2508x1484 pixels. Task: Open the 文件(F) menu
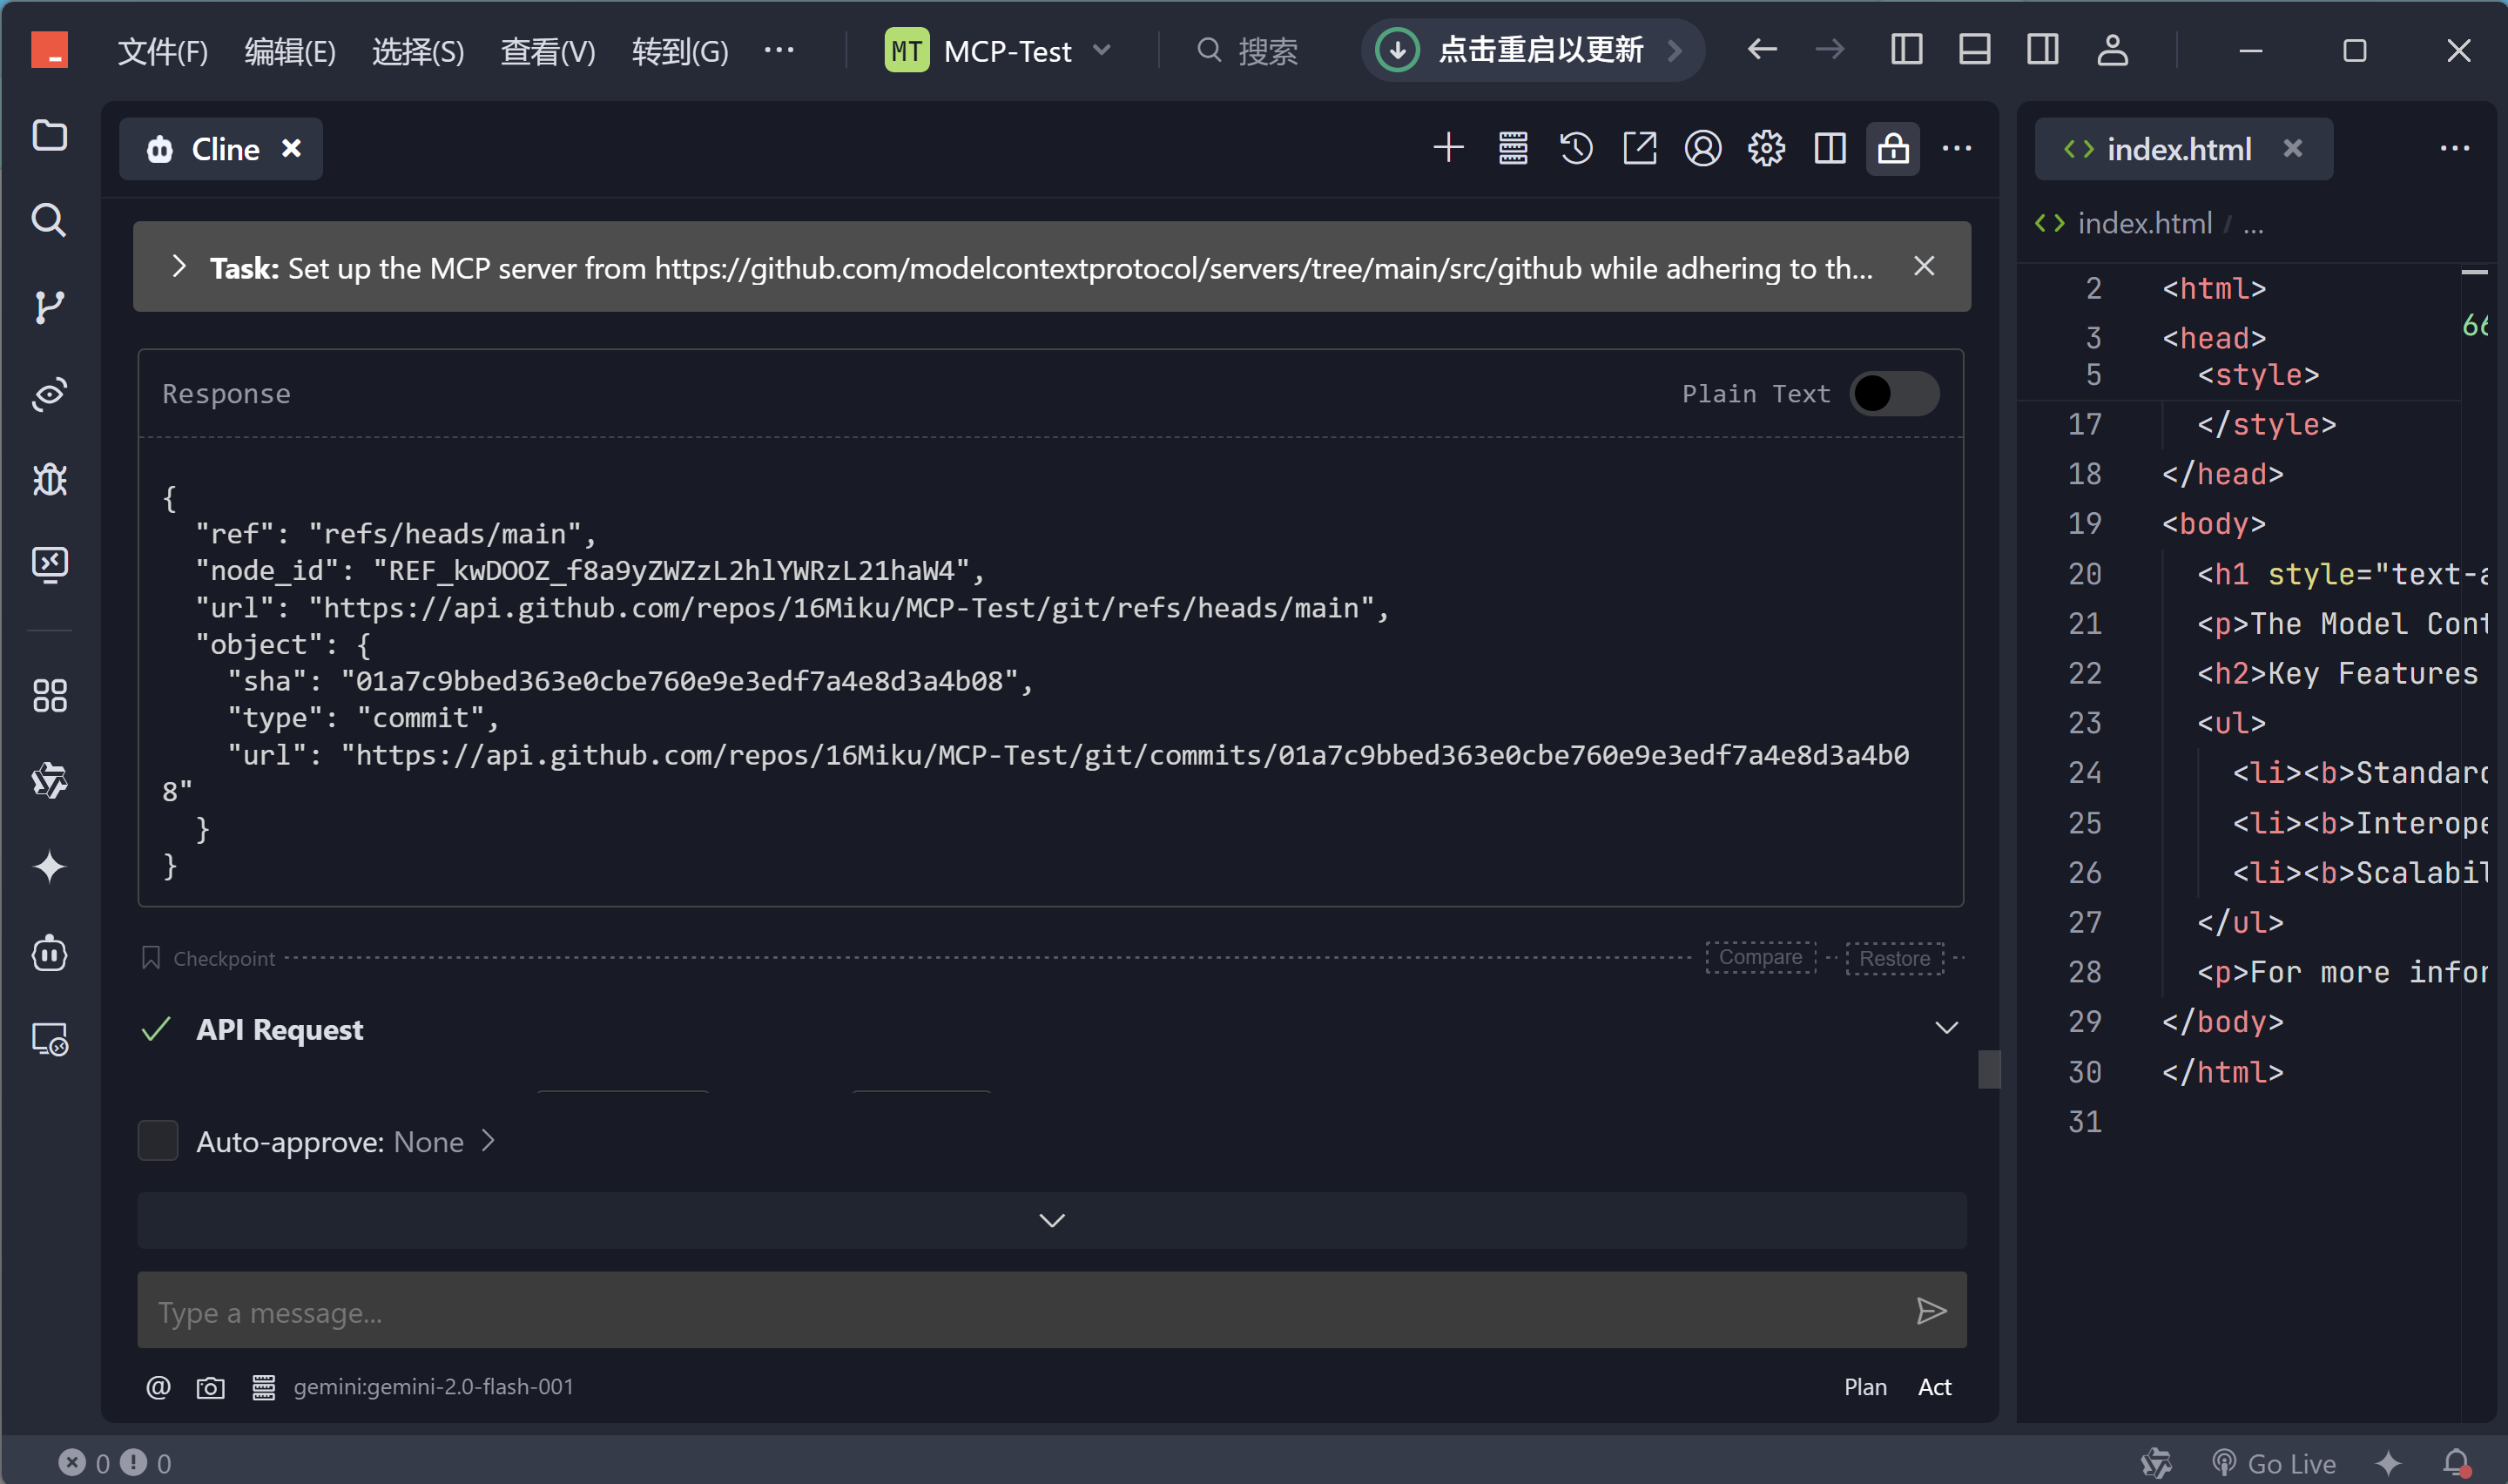pyautogui.click(x=162, y=50)
